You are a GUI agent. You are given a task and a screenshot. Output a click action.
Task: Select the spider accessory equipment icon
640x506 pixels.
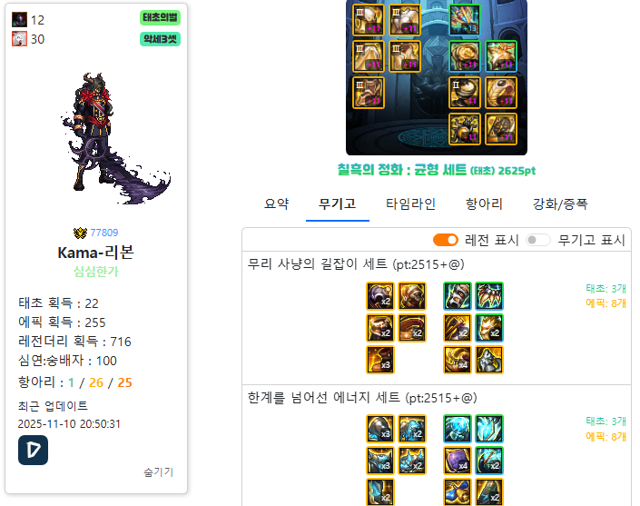[x=465, y=129]
